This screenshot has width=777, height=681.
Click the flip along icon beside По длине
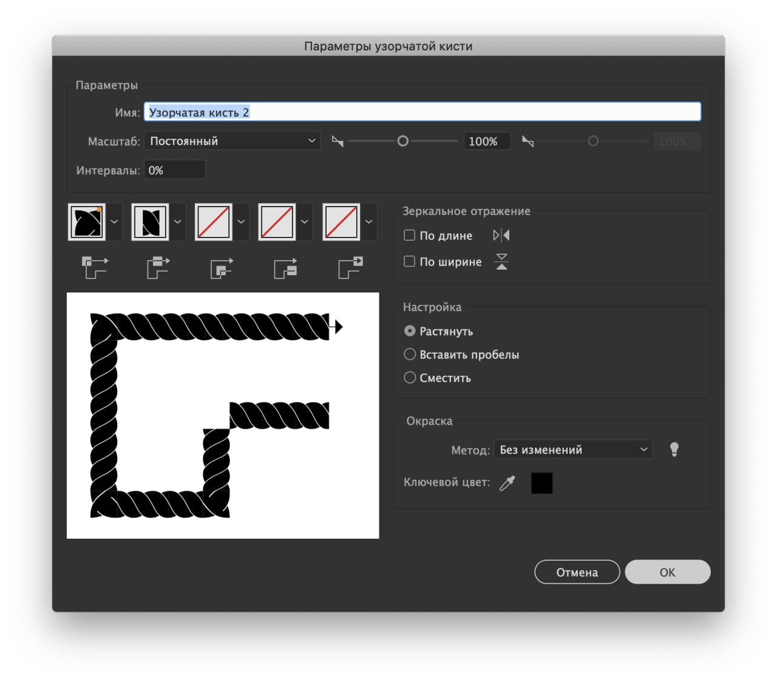[501, 235]
